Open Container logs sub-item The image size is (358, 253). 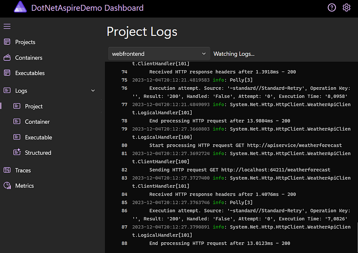(37, 122)
